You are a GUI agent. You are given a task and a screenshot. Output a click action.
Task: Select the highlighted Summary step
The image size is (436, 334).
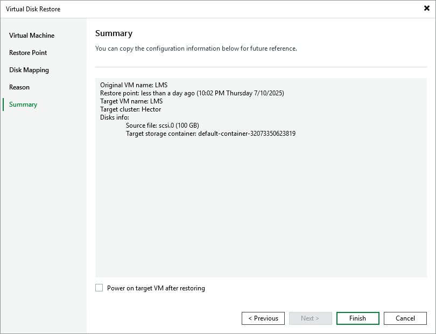(22, 104)
